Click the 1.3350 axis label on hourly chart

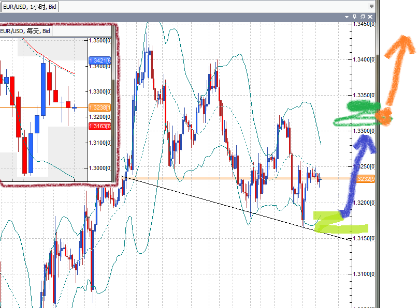pos(364,95)
